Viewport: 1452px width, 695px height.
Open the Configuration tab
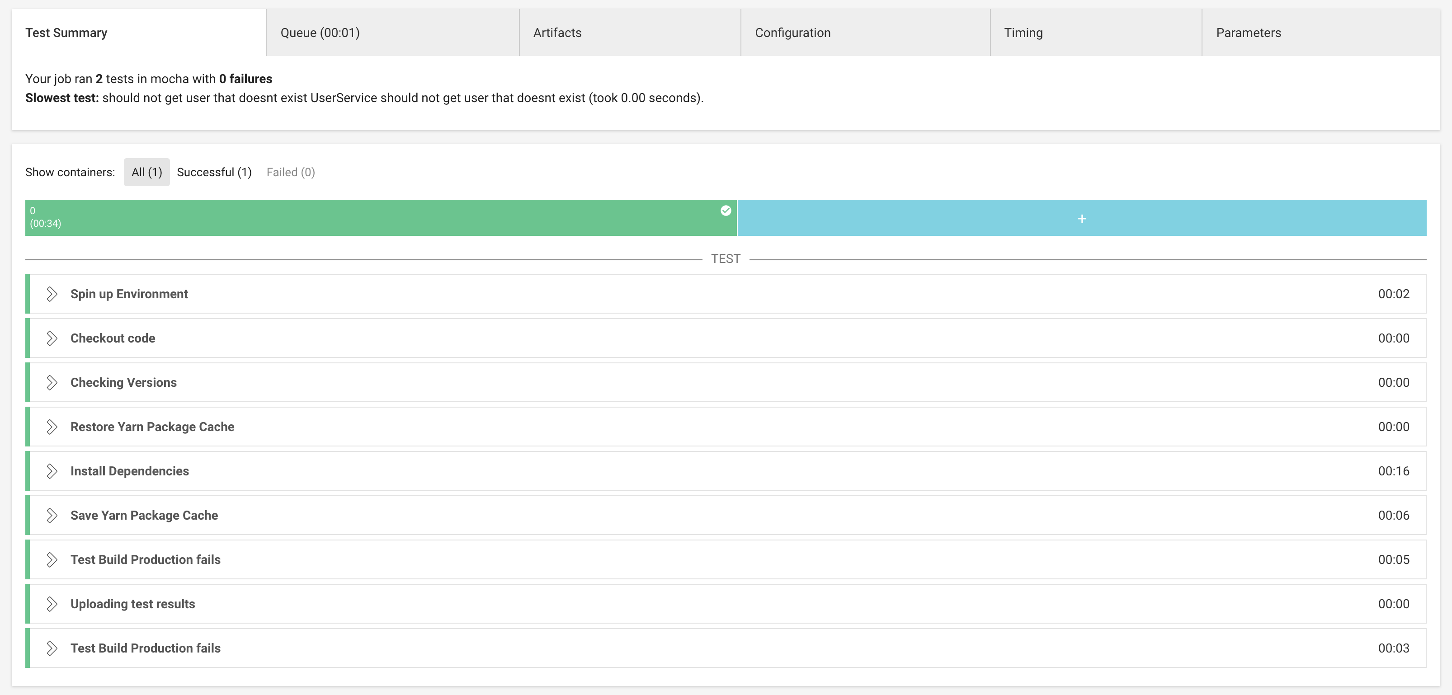pyautogui.click(x=792, y=33)
